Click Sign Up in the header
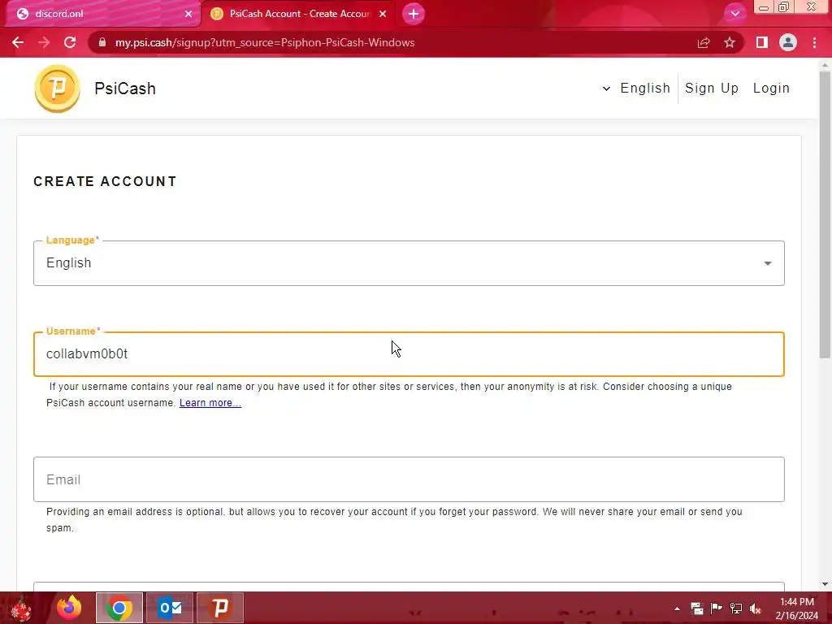The width and height of the screenshot is (832, 624). [x=712, y=88]
